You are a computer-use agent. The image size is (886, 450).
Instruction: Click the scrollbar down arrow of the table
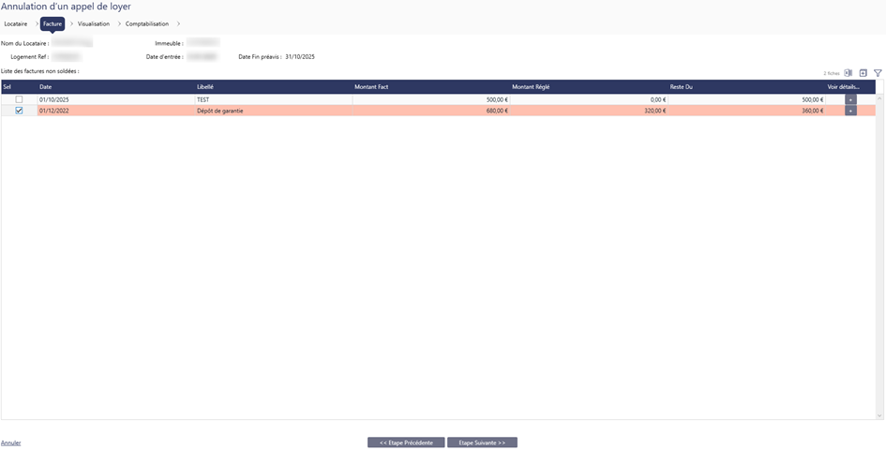point(879,415)
